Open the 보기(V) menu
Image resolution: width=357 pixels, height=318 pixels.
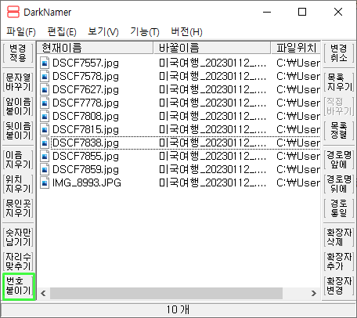(x=103, y=32)
